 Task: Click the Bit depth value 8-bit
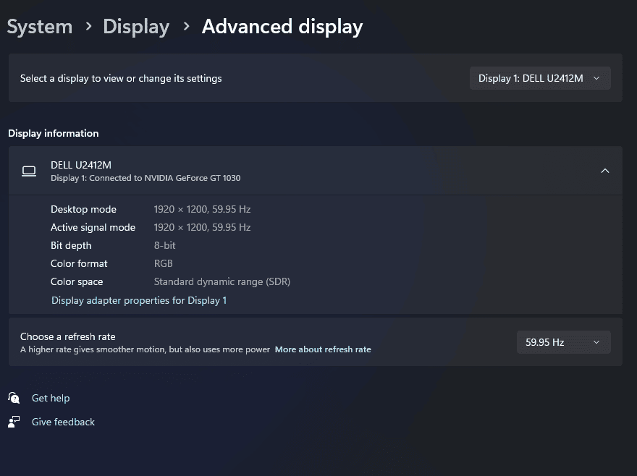tap(164, 245)
